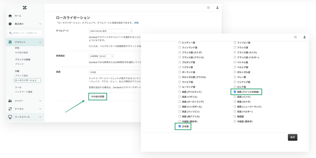Check the フィリピノ語 checkbox

pos(235,43)
